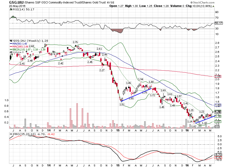226x168 pixels.
Task: Click the 1.02 lowest price annotation
Action: [194, 126]
